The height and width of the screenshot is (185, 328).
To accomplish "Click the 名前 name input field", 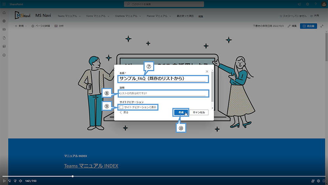I will click(x=163, y=79).
